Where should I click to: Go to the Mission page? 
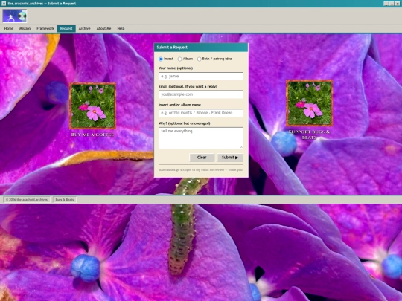25,29
